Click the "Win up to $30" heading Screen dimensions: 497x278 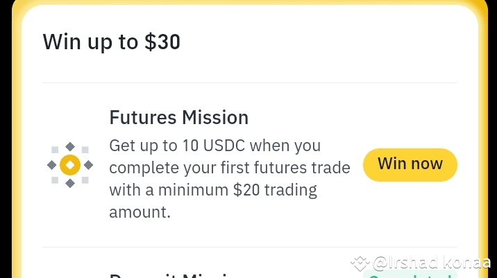coord(111,42)
